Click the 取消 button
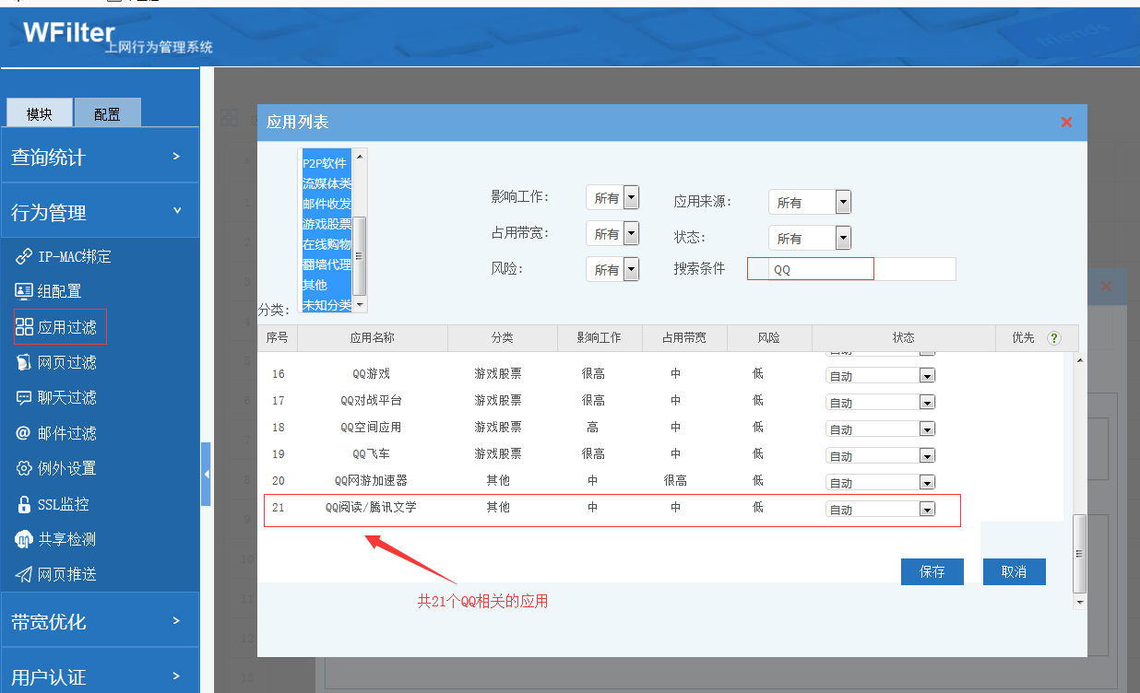 1014,571
